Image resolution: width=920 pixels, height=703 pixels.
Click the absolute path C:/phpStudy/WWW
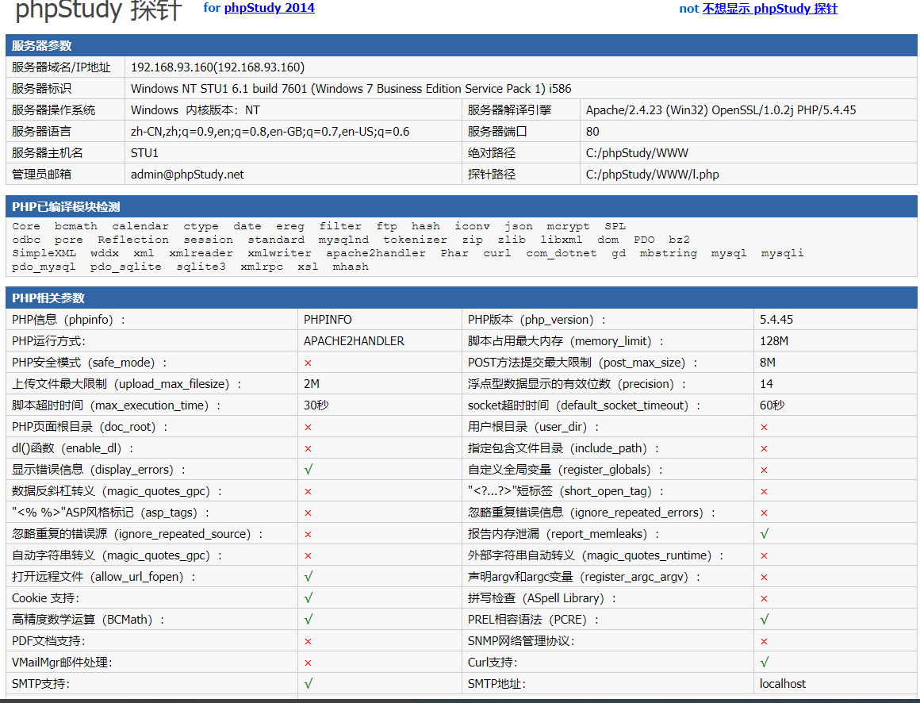pos(637,153)
